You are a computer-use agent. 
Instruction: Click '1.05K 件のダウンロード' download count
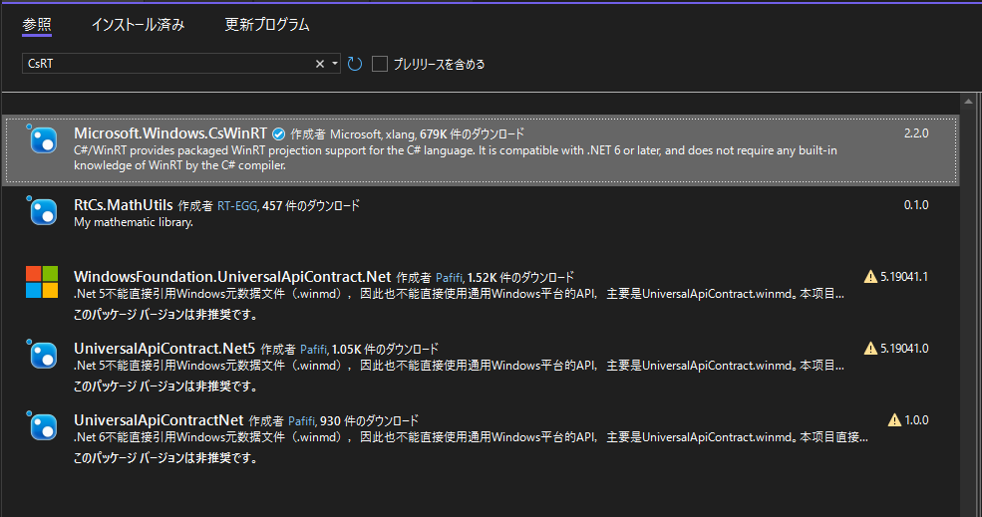(385, 349)
